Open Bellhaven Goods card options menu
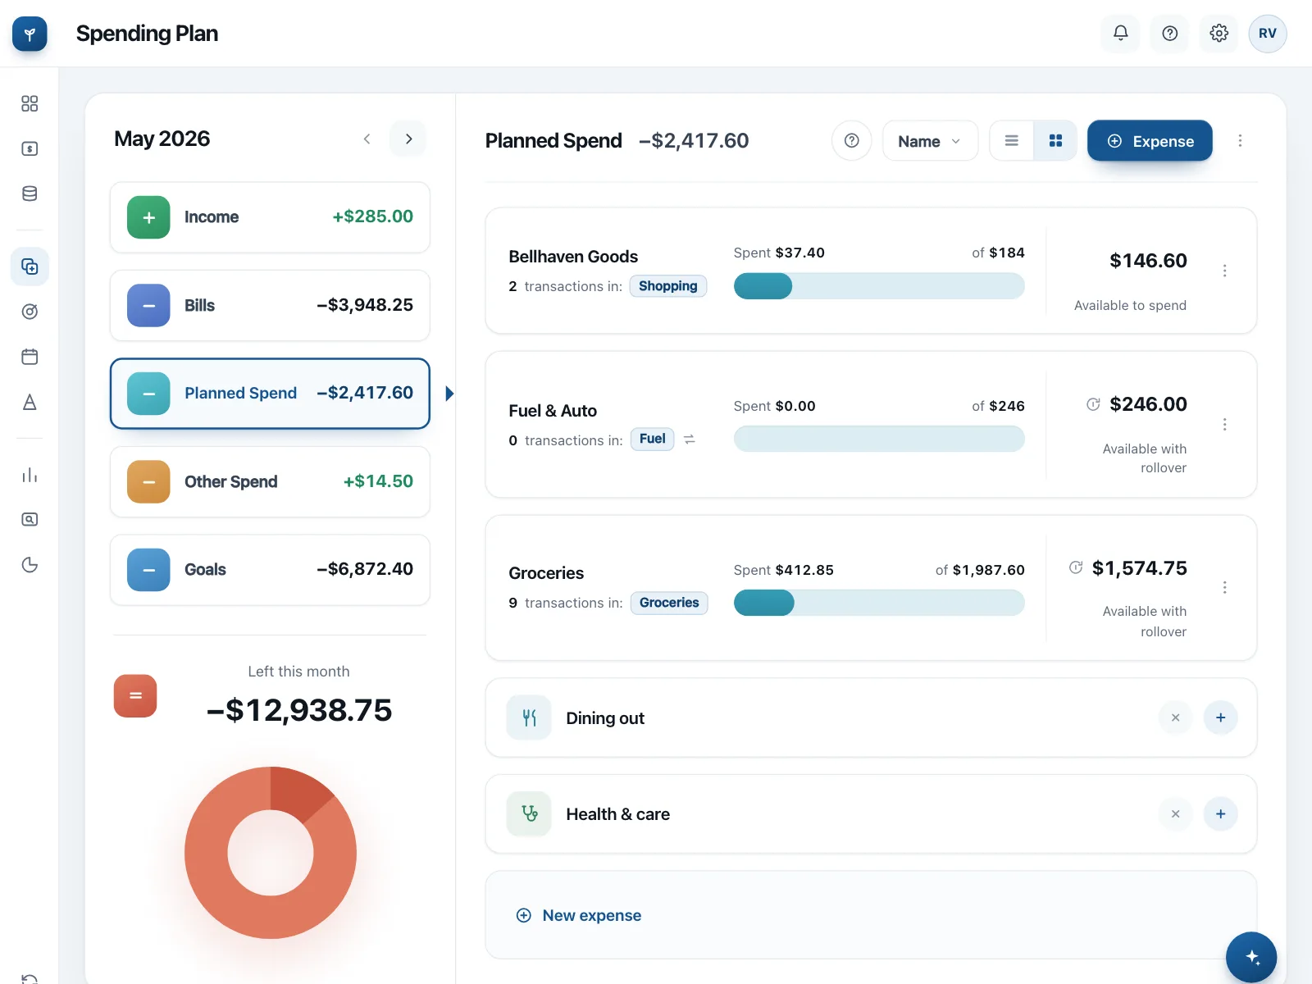 tap(1224, 271)
